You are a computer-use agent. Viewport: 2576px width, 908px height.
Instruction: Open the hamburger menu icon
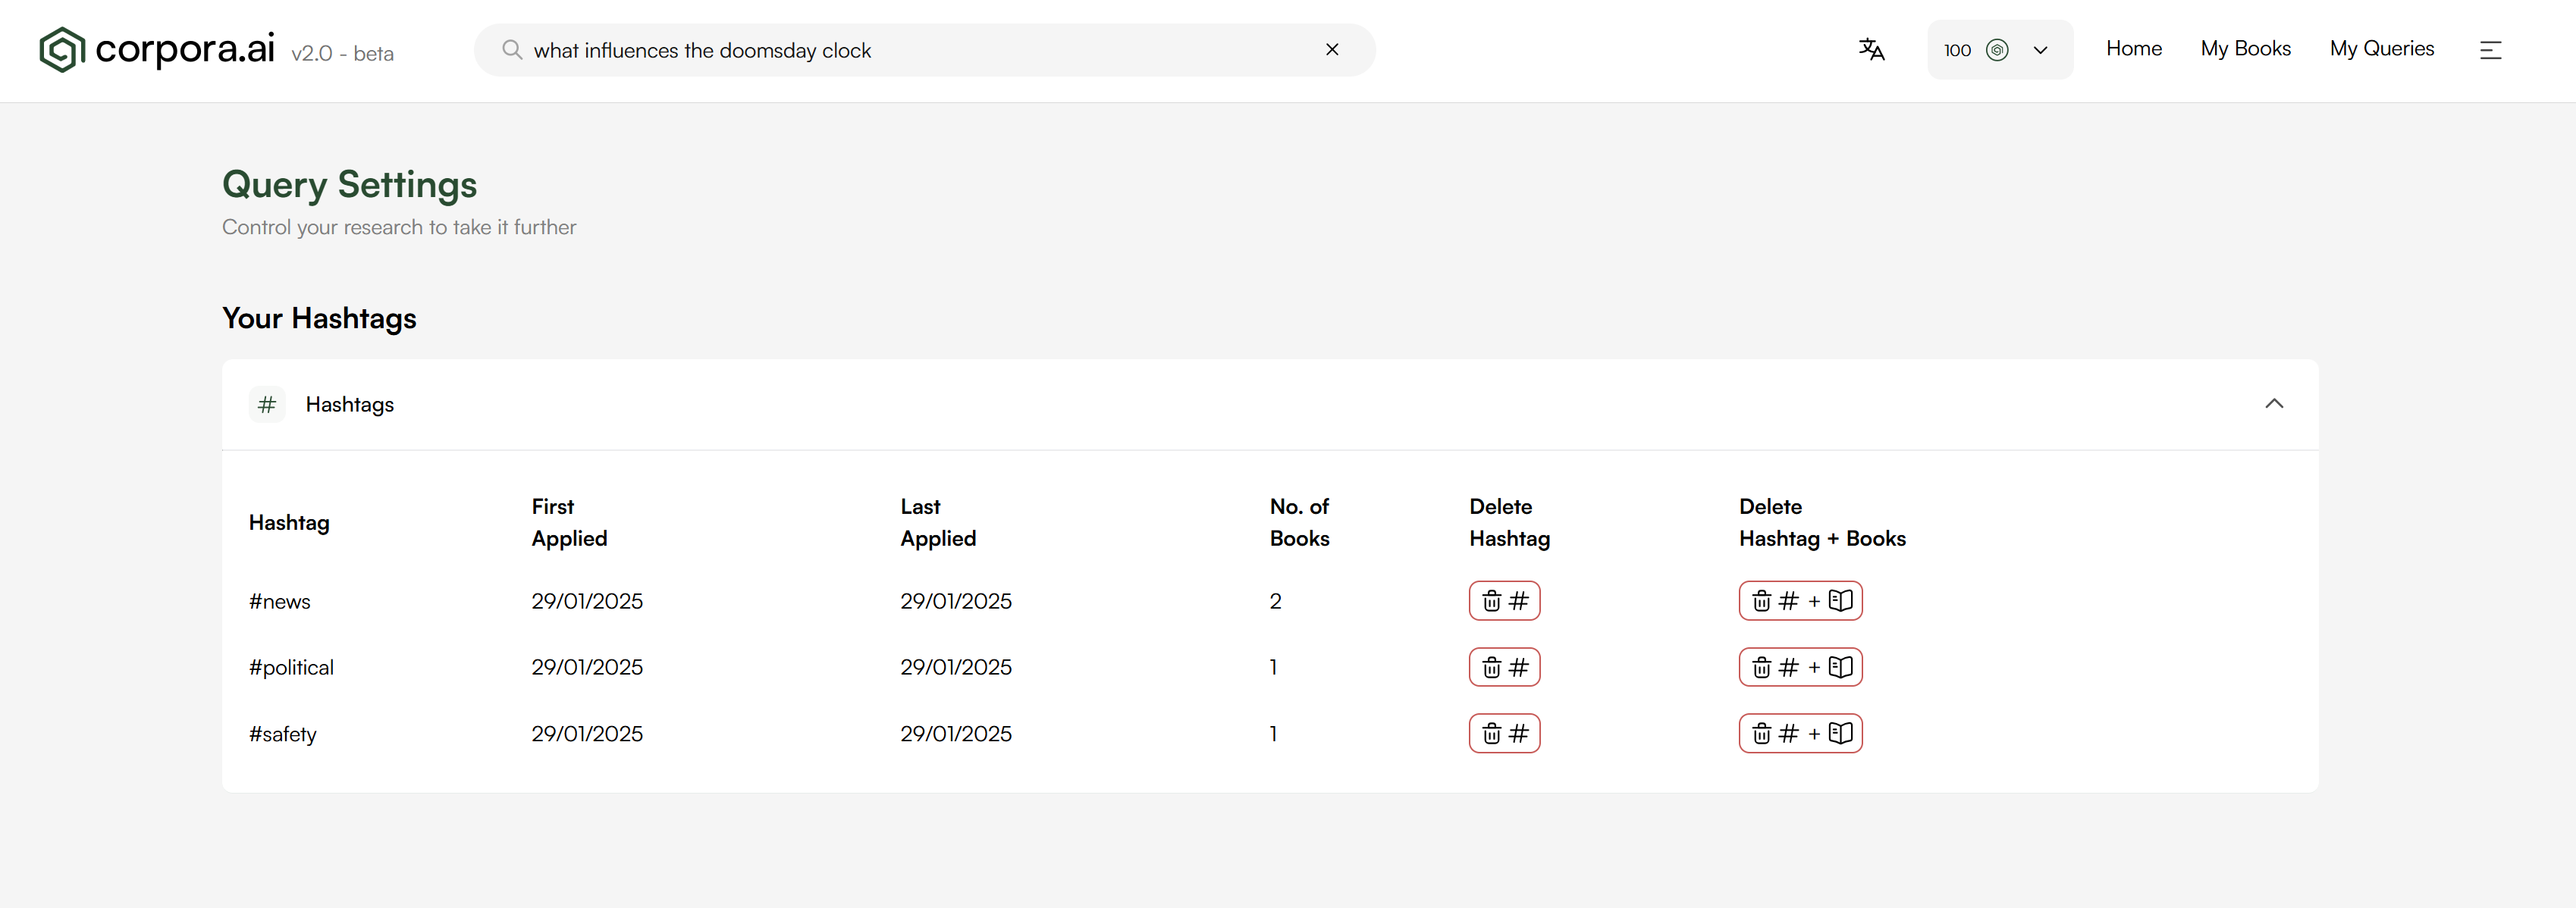click(2490, 50)
